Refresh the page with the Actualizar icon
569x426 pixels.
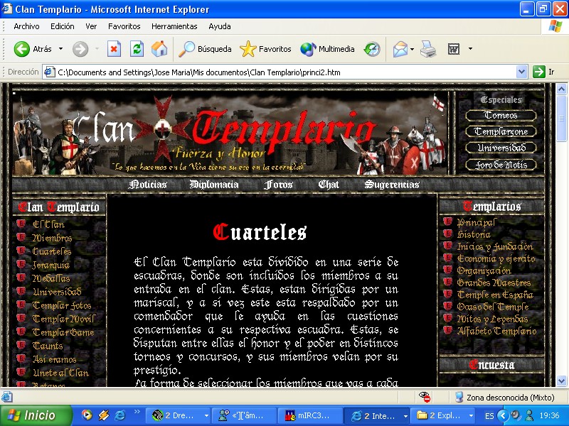coord(137,49)
